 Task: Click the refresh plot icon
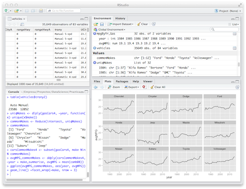(x=238, y=87)
